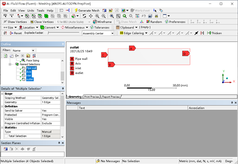Image resolution: width=238 pixels, height=164 pixels.
Task: Open the Assembly Center combo box
Action: [98, 33]
